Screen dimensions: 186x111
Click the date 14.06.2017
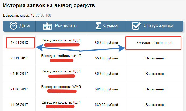coord(19,105)
